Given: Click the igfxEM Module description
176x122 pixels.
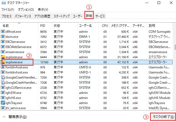Looking at the screenshot, I should [x=159, y=93].
